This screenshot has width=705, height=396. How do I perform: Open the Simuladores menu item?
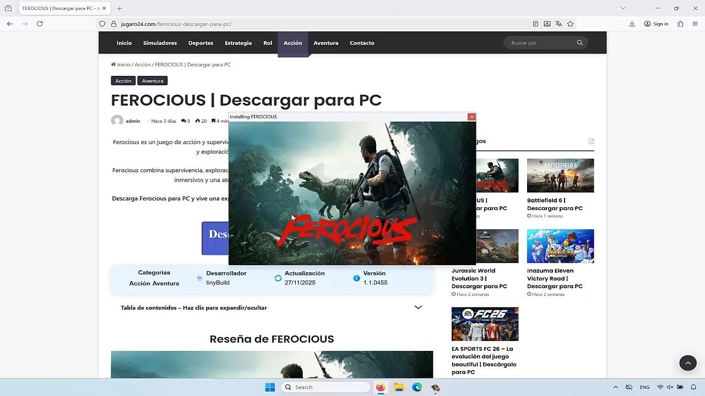coord(160,43)
